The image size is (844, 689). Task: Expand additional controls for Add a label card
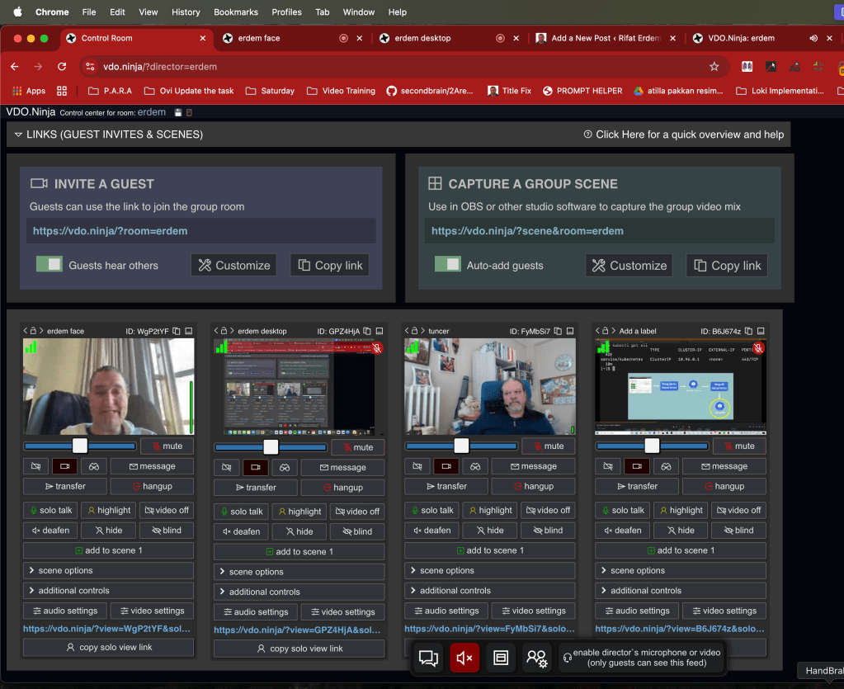681,591
